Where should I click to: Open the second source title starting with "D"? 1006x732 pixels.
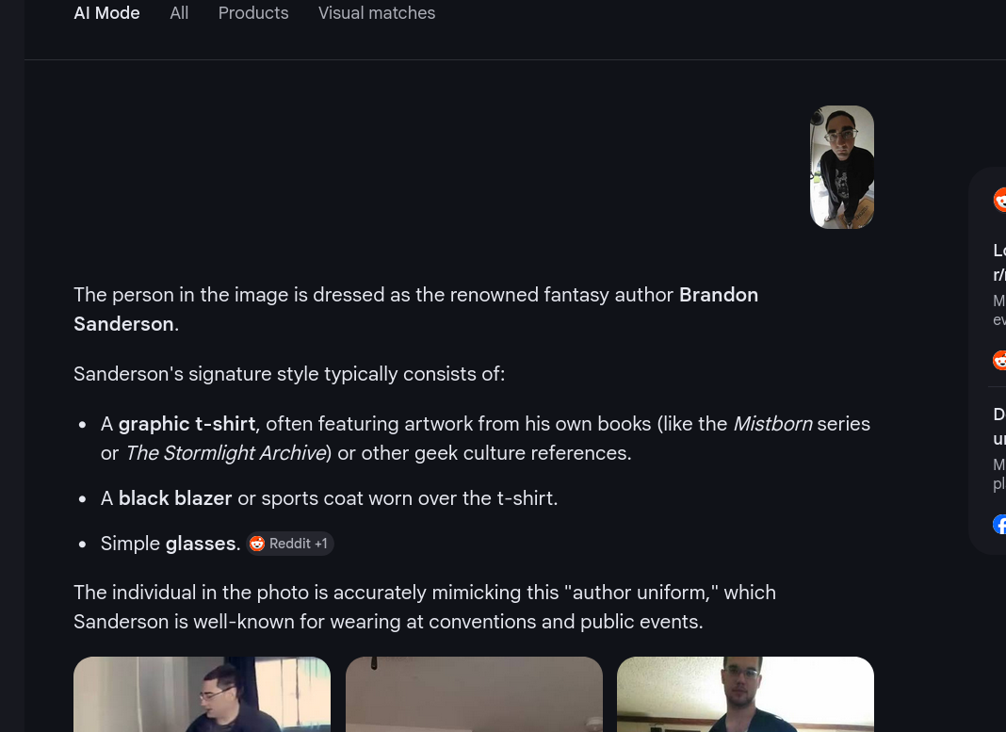click(999, 427)
